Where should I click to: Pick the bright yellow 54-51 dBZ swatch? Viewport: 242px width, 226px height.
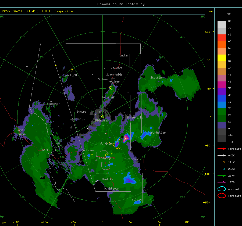point(222,58)
